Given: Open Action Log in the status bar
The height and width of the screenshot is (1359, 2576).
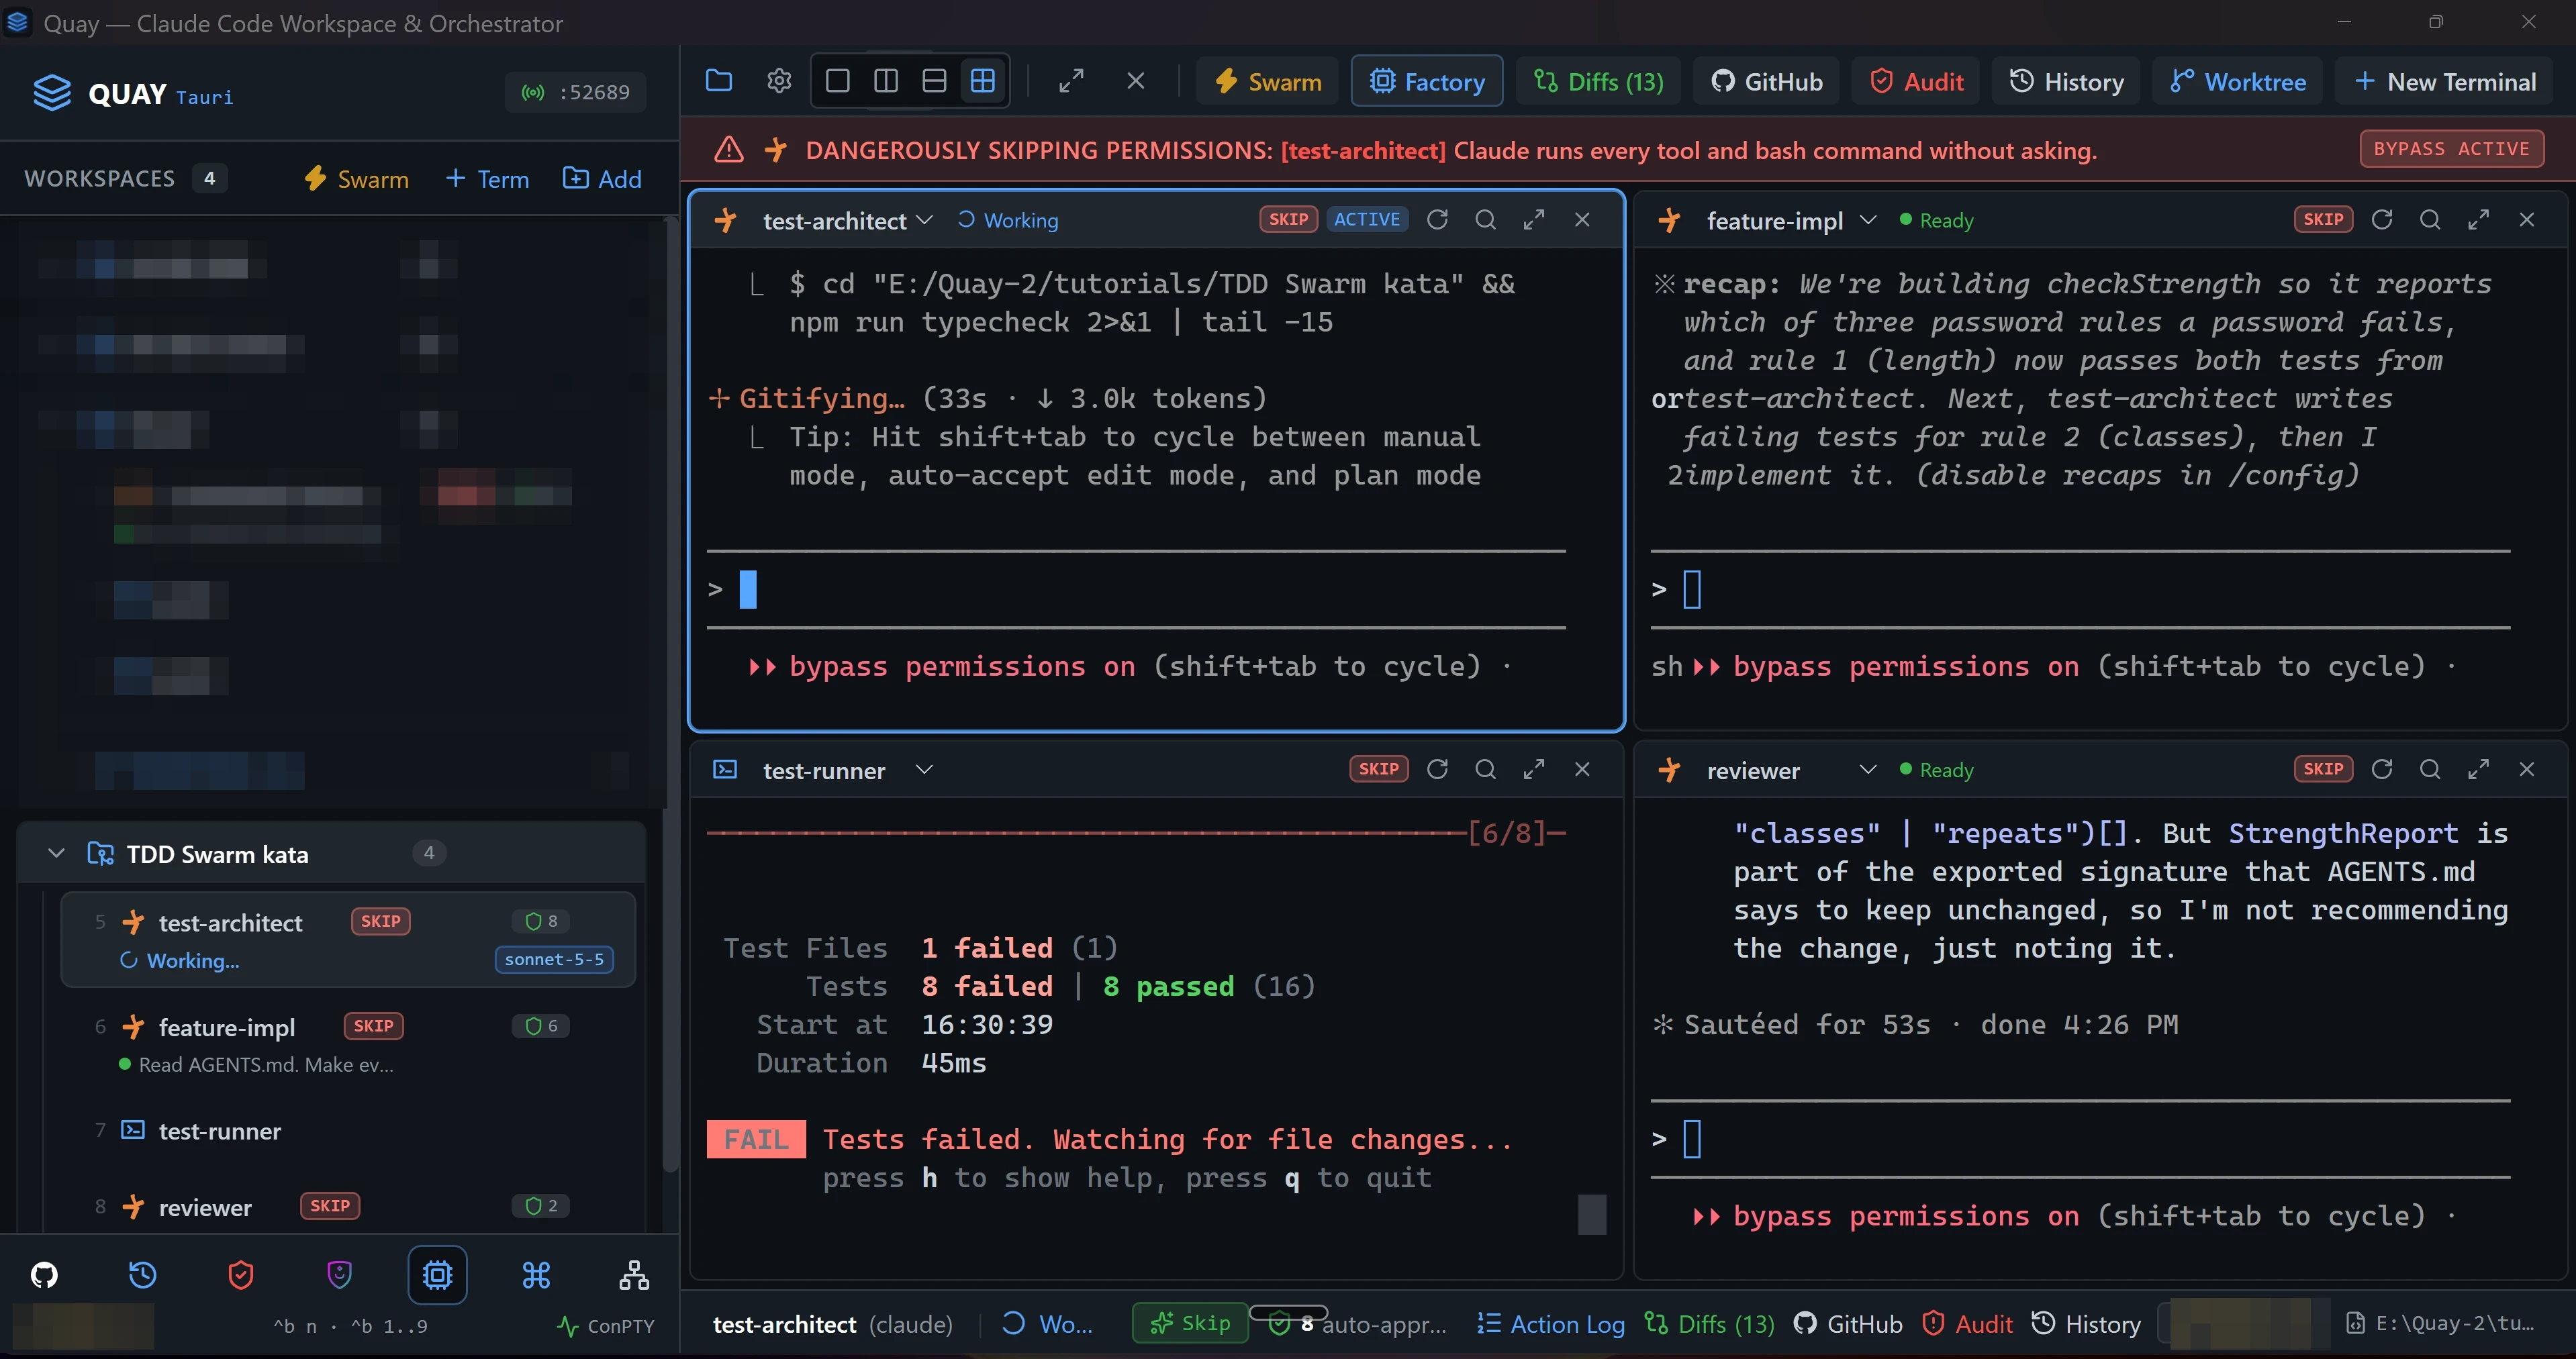Looking at the screenshot, I should coord(1551,1323).
